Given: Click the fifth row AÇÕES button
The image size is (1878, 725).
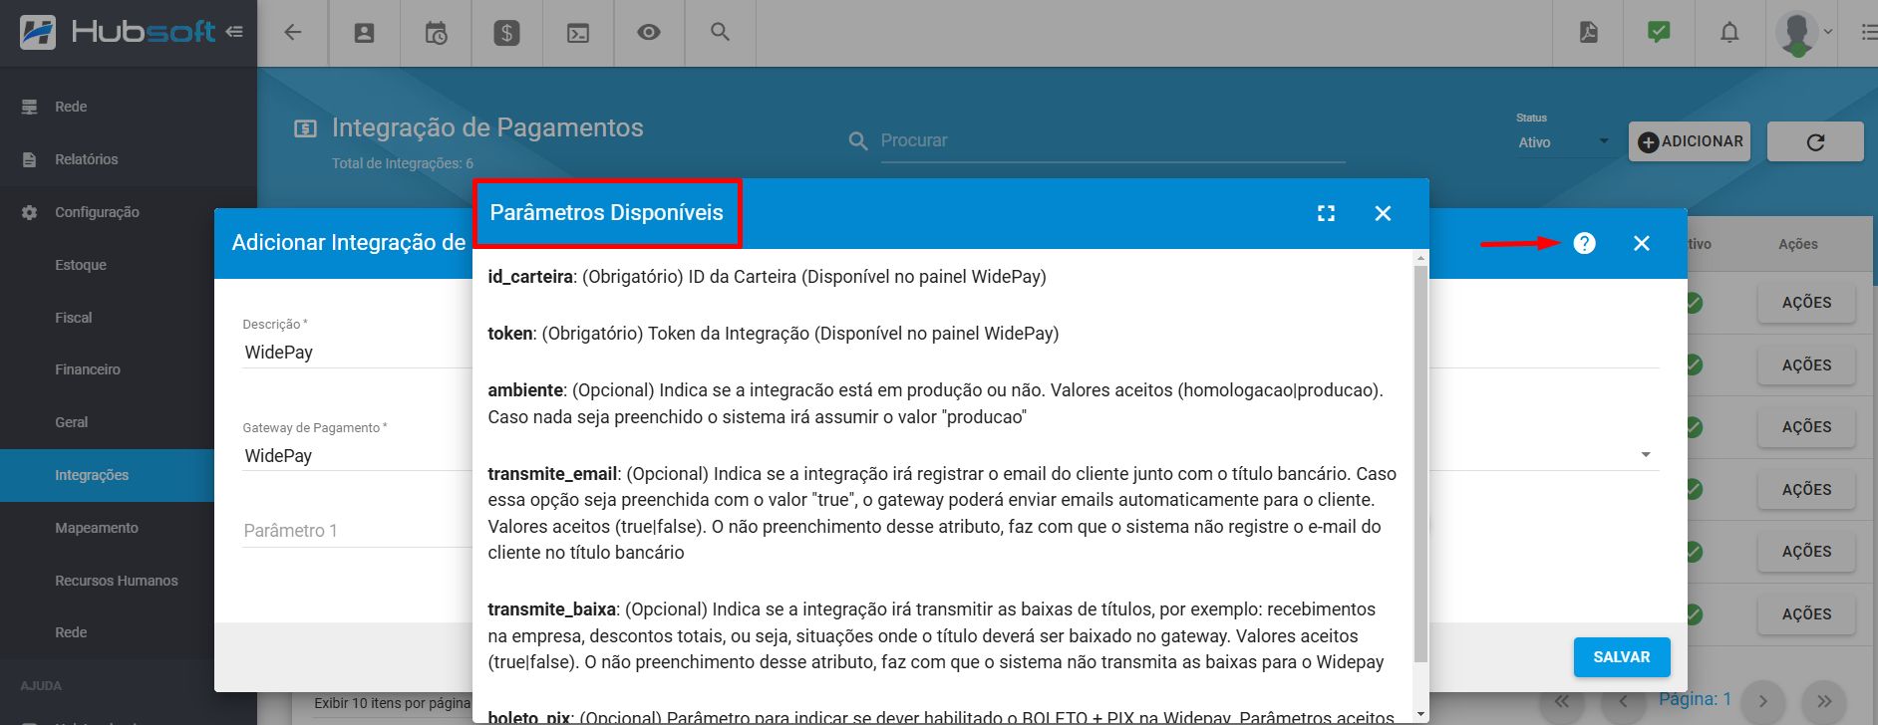Looking at the screenshot, I should click(1806, 552).
